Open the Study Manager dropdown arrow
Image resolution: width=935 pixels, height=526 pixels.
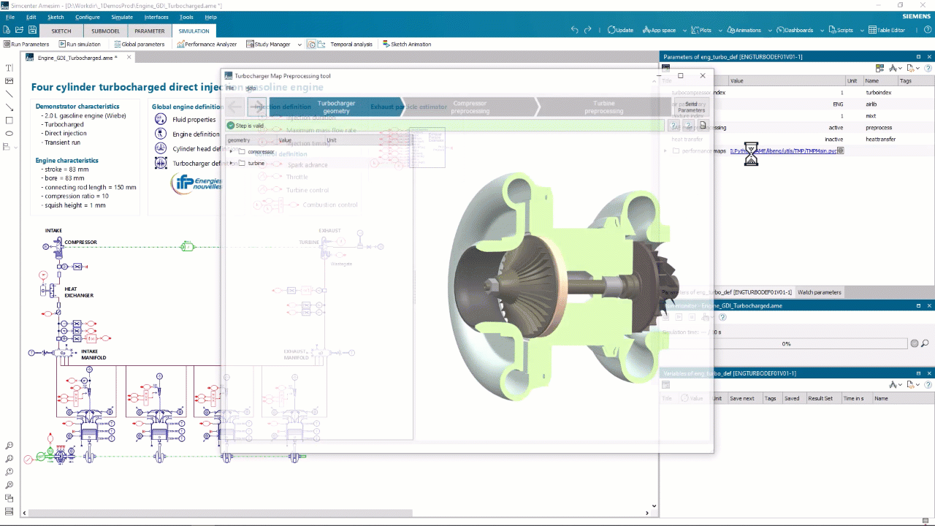[297, 45]
